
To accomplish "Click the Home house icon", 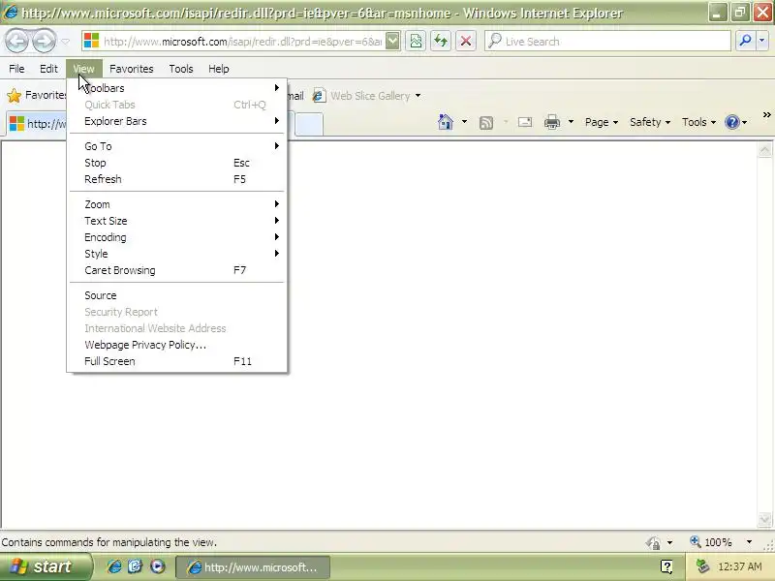I will (x=446, y=122).
